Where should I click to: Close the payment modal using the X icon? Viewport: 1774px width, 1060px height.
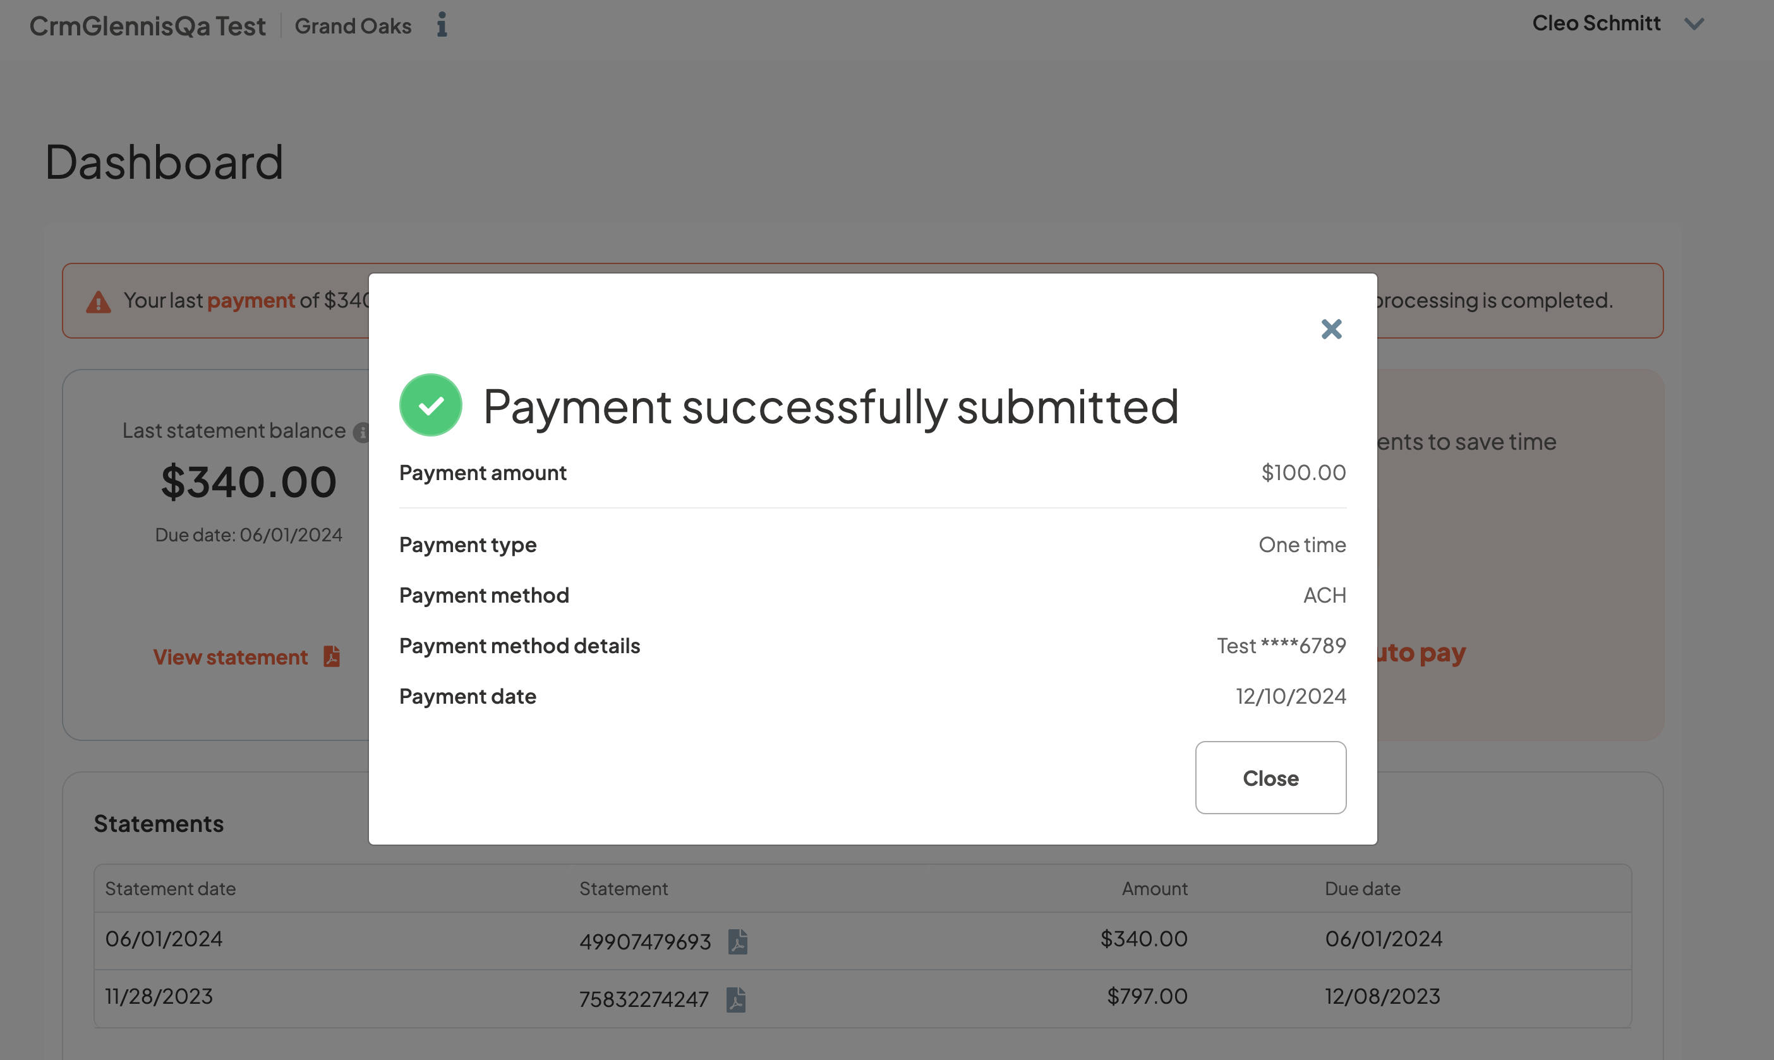[1331, 329]
